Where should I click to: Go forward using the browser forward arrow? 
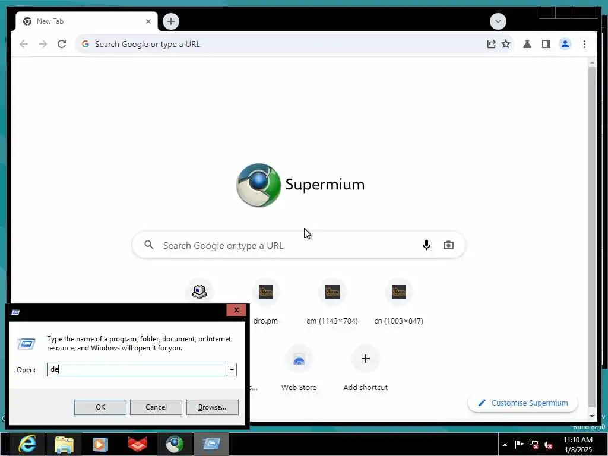(43, 44)
